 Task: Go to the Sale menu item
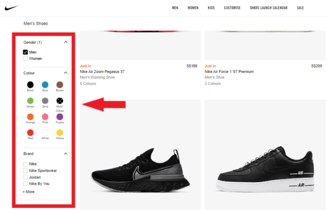pos(301,8)
